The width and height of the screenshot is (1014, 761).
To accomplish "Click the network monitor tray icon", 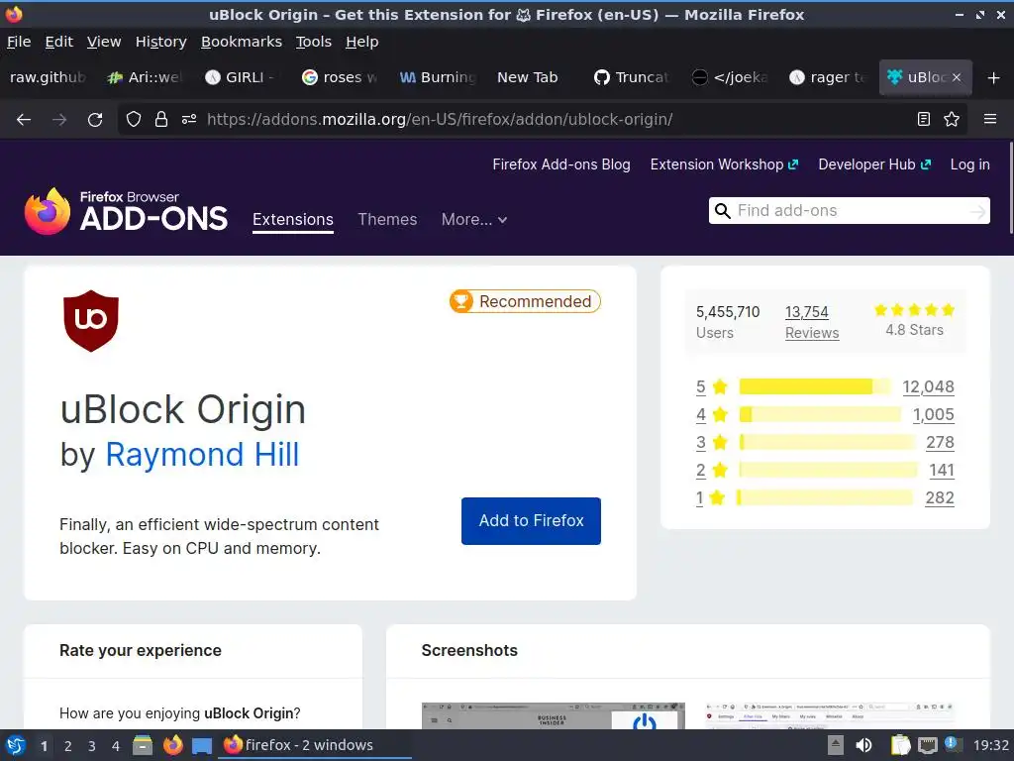I will tap(928, 745).
